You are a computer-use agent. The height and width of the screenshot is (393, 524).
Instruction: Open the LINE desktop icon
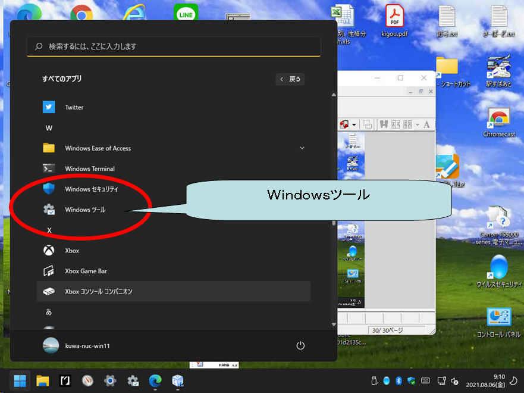point(186,13)
